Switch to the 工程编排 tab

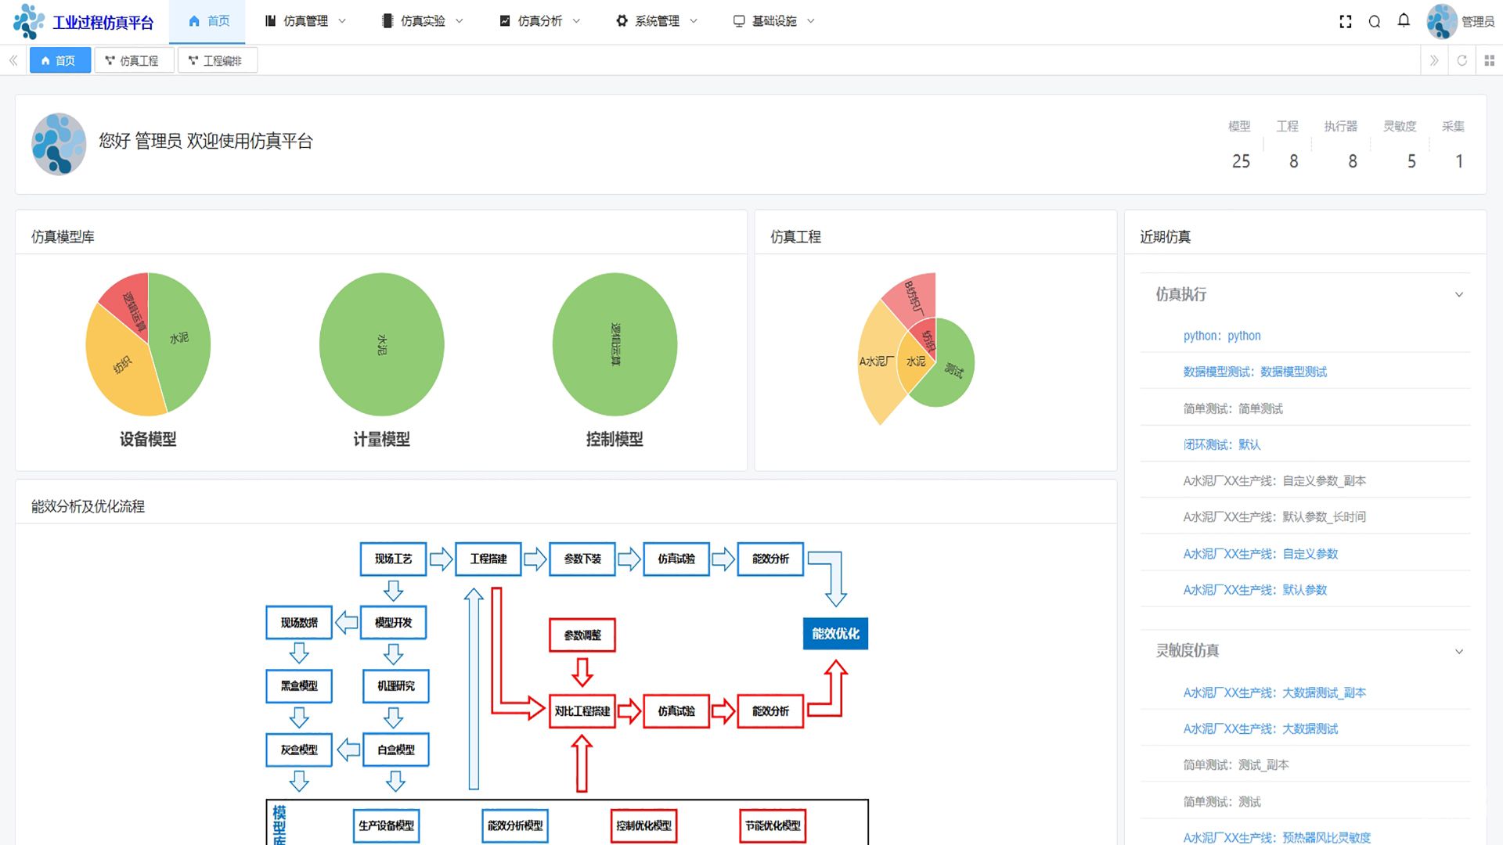pos(216,61)
